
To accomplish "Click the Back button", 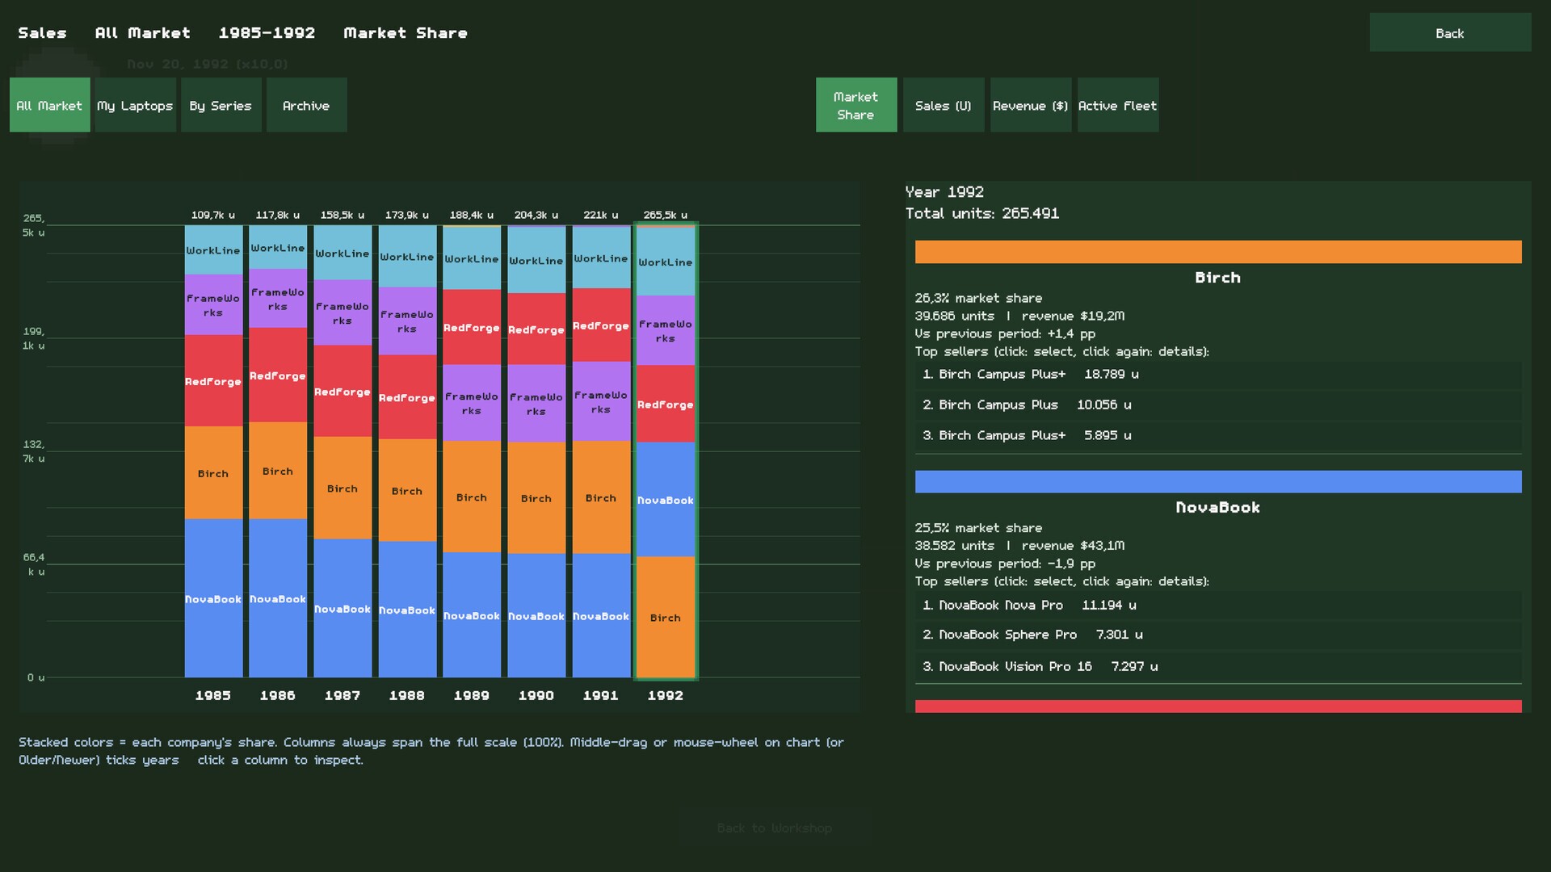I will [x=1450, y=33].
